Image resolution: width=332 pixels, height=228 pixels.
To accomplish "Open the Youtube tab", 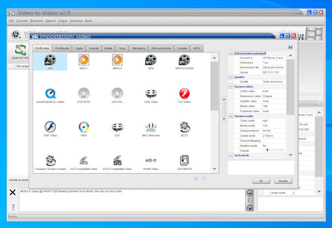I will [x=182, y=48].
